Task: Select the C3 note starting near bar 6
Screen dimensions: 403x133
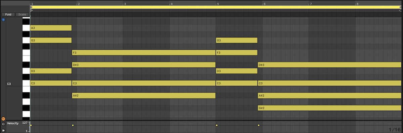Action: tap(329, 83)
